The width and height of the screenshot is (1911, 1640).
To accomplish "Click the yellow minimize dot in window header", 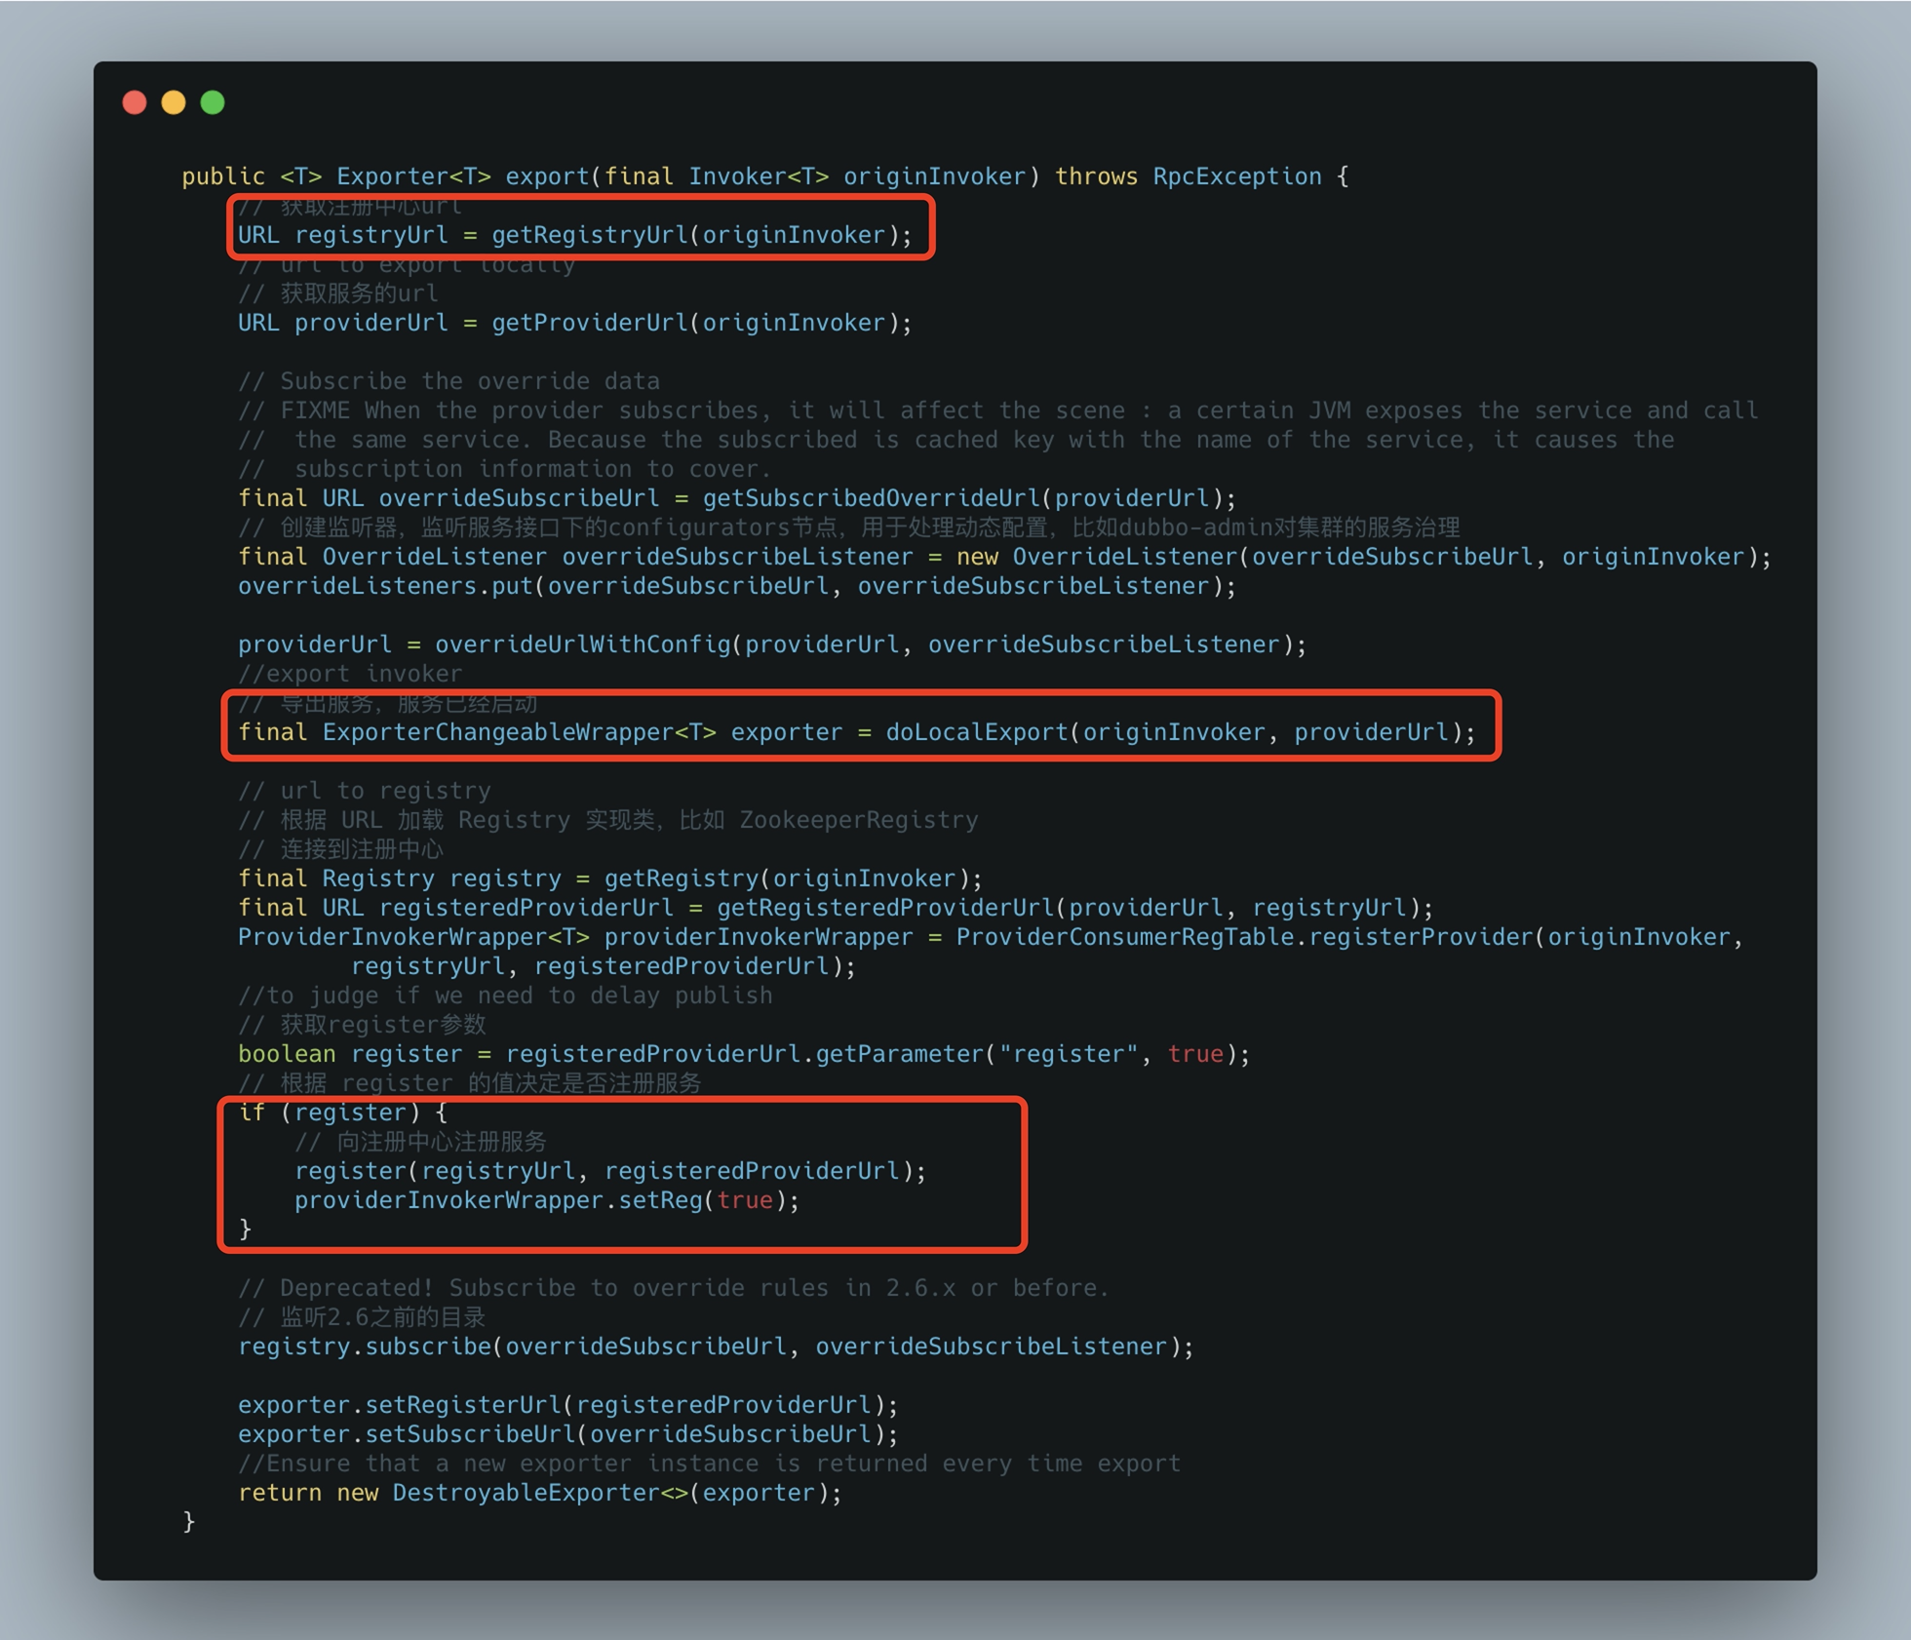I will pyautogui.click(x=174, y=102).
